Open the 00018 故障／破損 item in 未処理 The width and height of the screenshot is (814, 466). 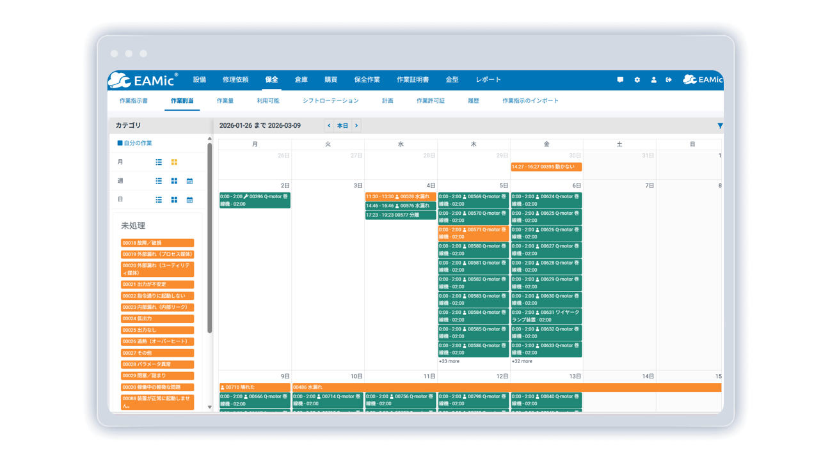click(157, 243)
